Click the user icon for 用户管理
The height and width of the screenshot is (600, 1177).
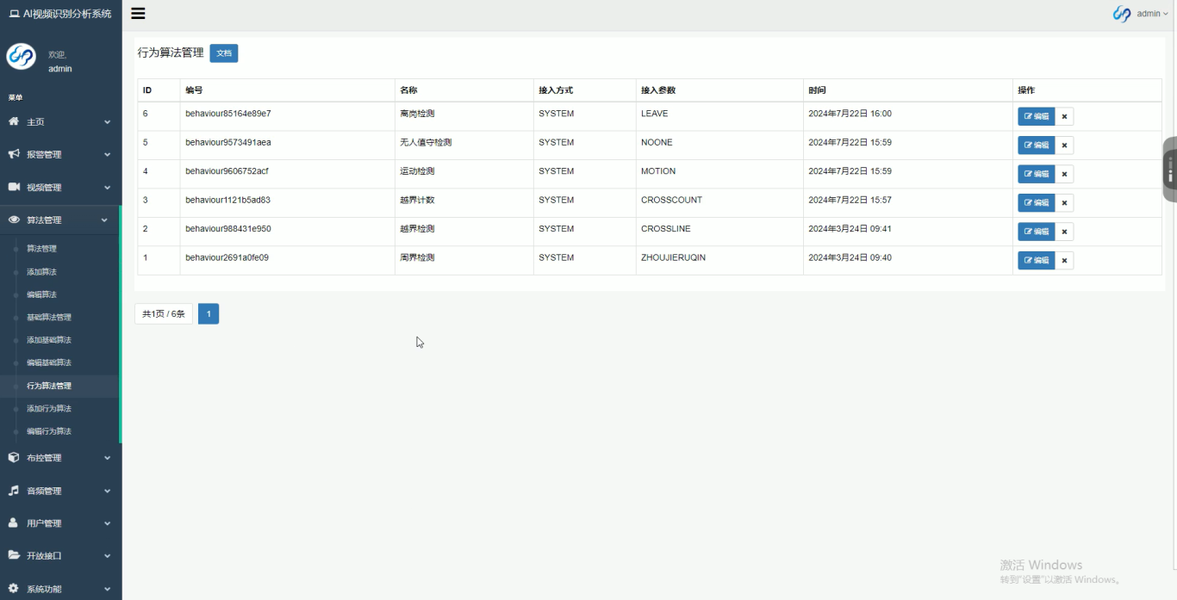pos(14,523)
